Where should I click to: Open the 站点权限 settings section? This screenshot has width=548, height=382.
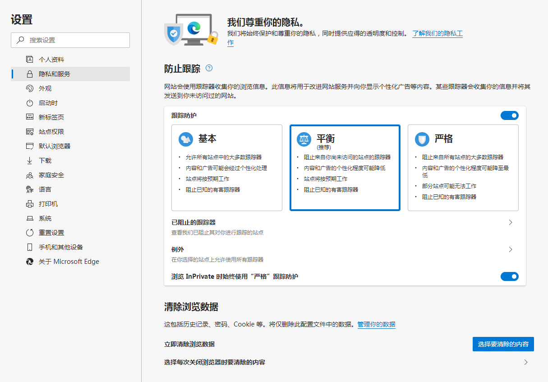(51, 132)
